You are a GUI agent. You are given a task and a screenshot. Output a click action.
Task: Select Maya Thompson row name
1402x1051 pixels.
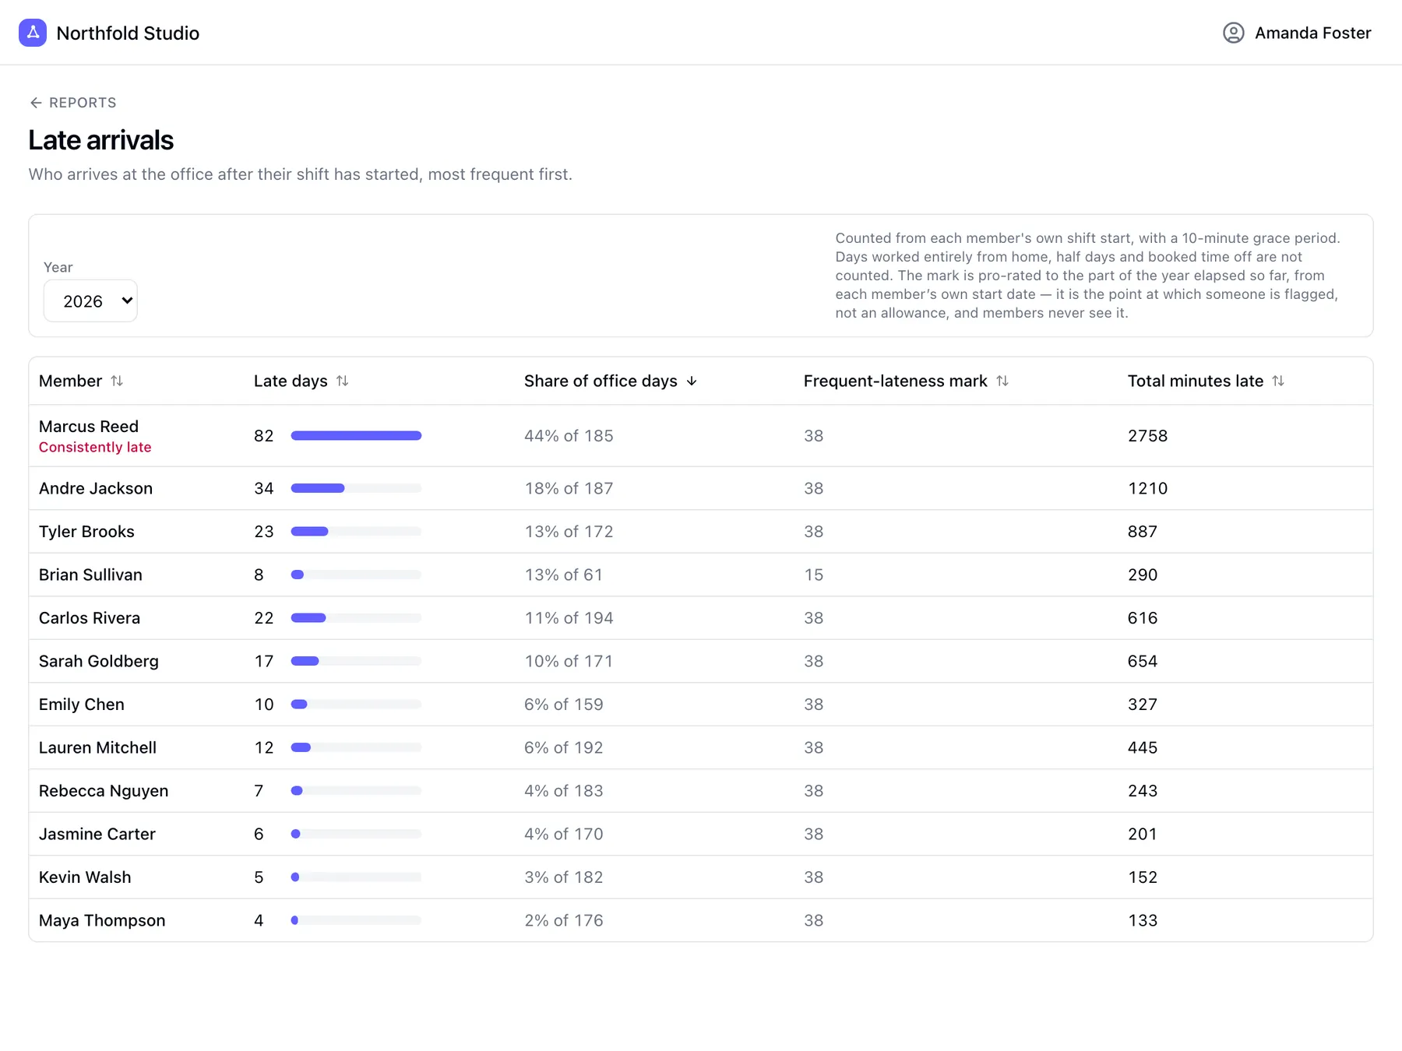click(x=102, y=920)
